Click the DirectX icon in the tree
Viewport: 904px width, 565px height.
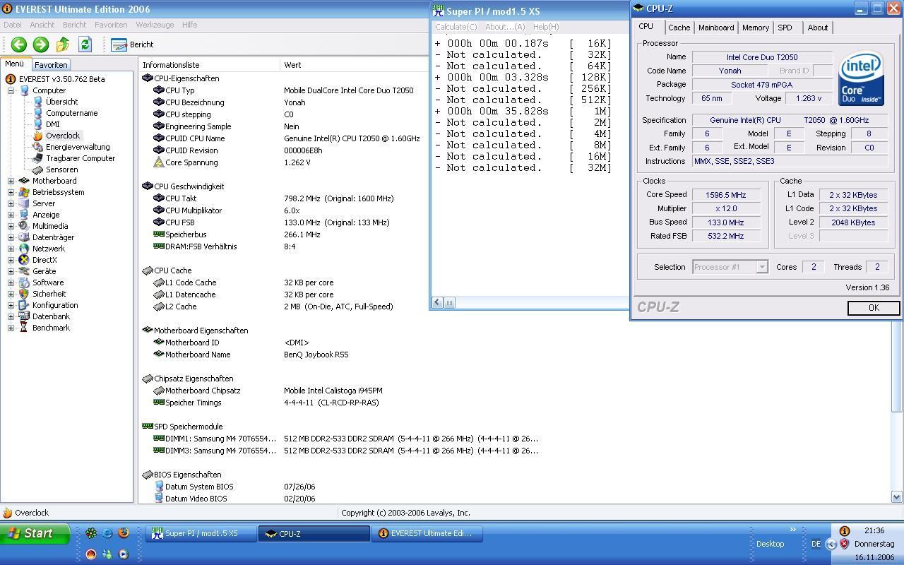[24, 260]
